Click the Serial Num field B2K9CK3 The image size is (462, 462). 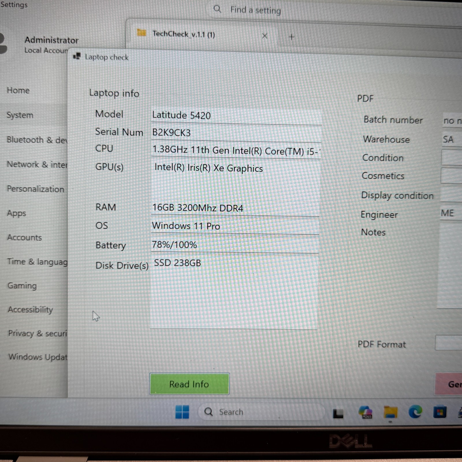pos(236,133)
